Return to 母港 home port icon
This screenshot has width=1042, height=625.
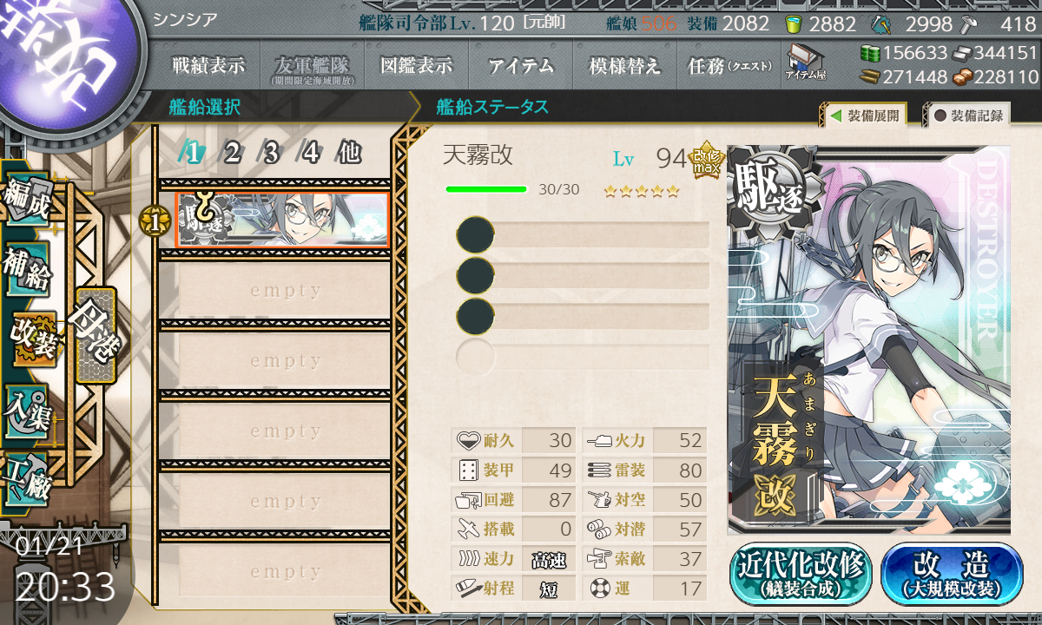(x=96, y=336)
